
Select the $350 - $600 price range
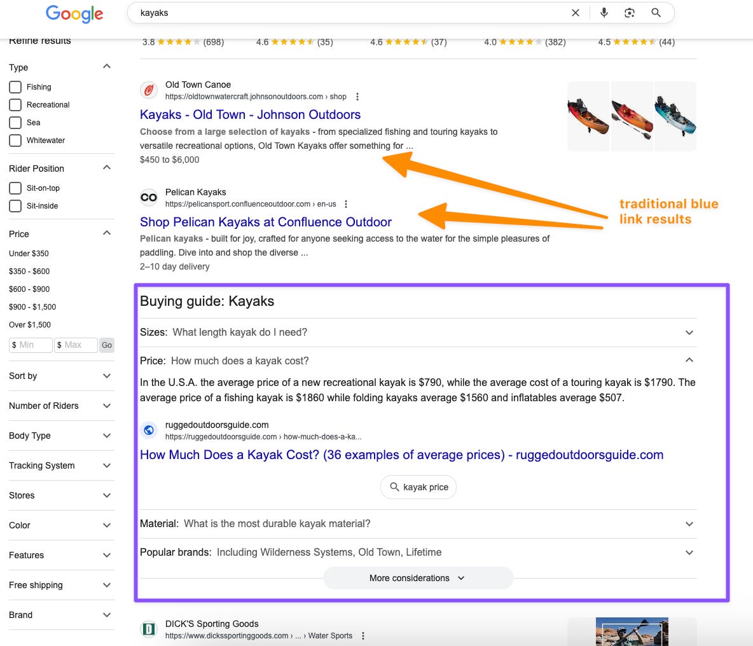coord(29,271)
